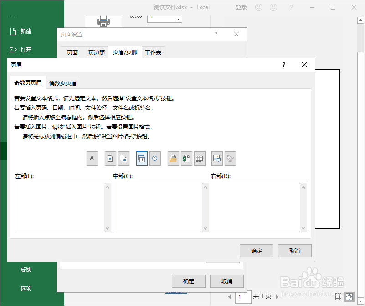Viewport: 365px width, 306px height.
Task: Insert the sheet name into the header
Action: point(200,158)
